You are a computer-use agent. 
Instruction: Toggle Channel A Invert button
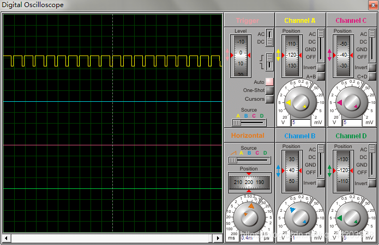pyautogui.click(x=321, y=68)
